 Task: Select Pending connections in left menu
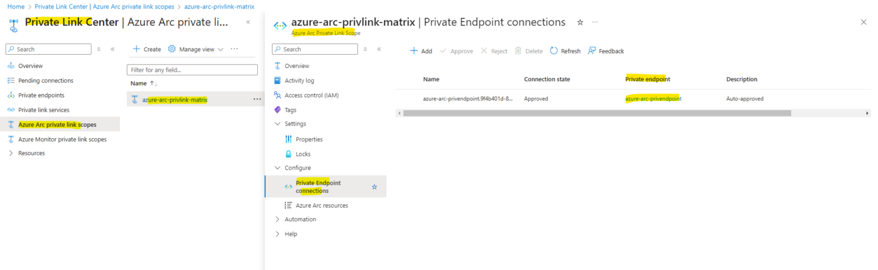[46, 80]
